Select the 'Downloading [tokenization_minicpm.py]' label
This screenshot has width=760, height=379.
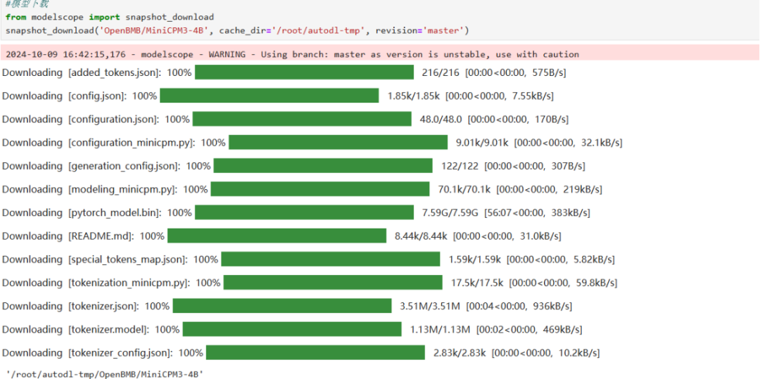click(x=96, y=283)
